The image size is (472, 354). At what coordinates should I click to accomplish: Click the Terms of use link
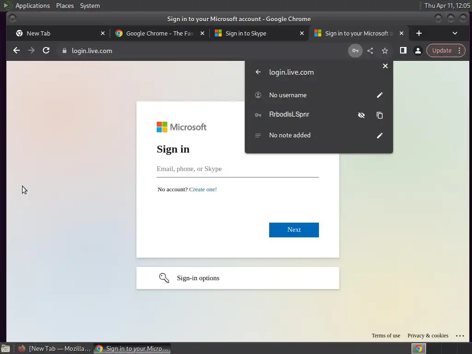click(386, 336)
